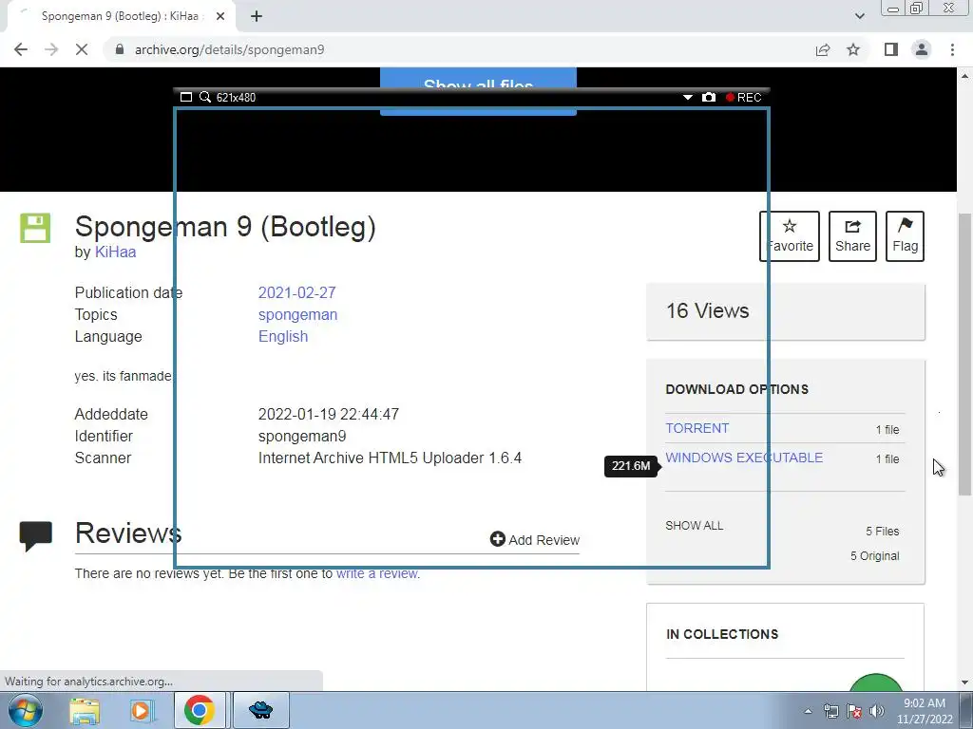Open the English language link

(x=283, y=337)
